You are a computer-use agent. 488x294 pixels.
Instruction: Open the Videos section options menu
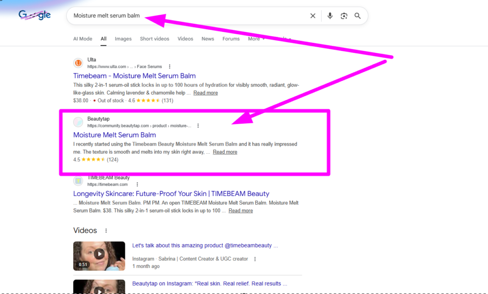(105, 230)
